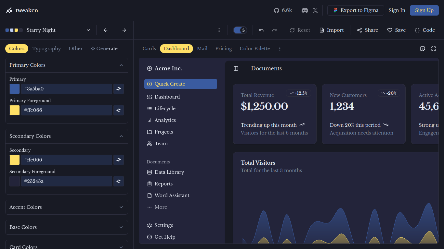The width and height of the screenshot is (444, 249).
Task: Expand the Base Colors section
Action: pyautogui.click(x=67, y=227)
